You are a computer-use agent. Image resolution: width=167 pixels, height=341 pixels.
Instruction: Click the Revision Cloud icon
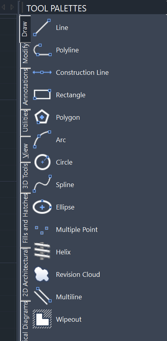pos(41,274)
